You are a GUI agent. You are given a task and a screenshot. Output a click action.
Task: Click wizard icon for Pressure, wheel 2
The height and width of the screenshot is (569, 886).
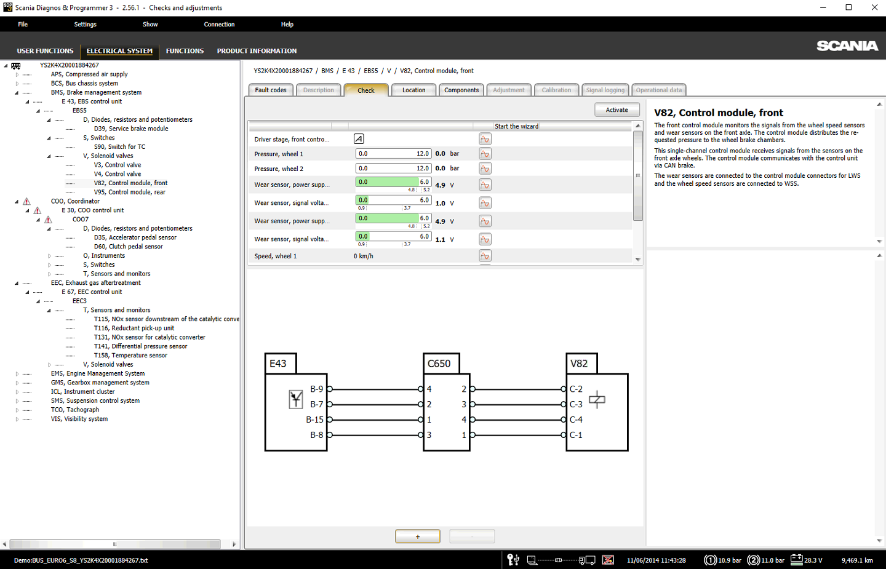pos(485,169)
